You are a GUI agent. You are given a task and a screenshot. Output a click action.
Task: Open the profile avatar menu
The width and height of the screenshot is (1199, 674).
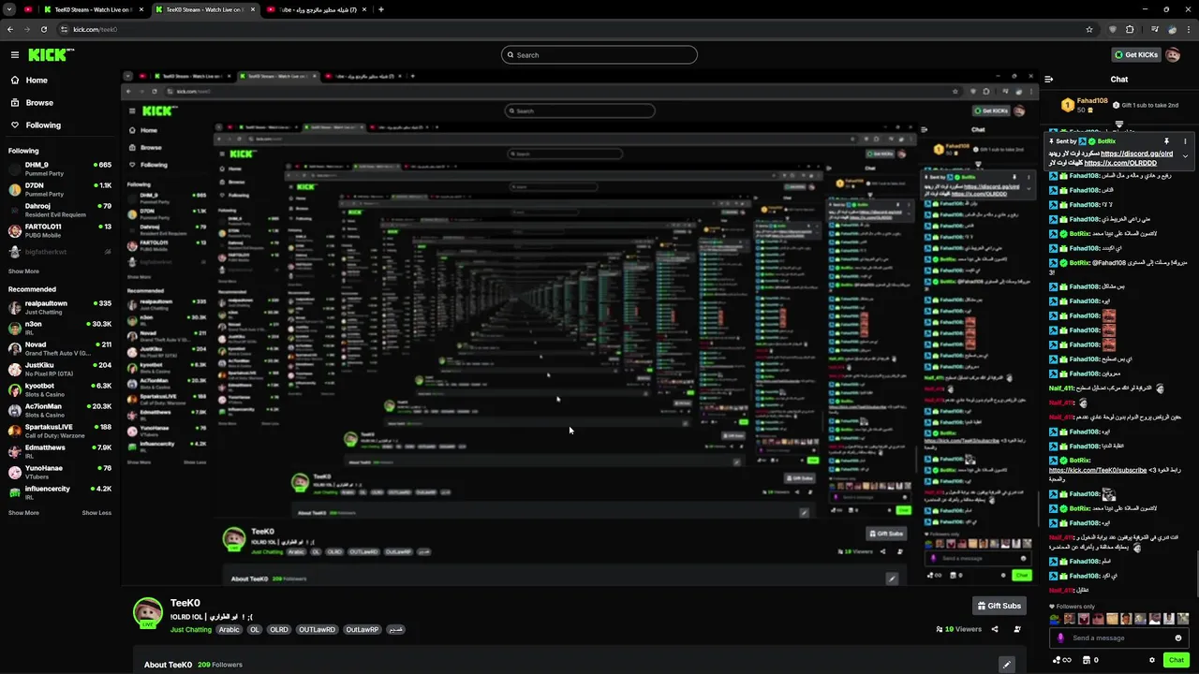coord(1173,55)
